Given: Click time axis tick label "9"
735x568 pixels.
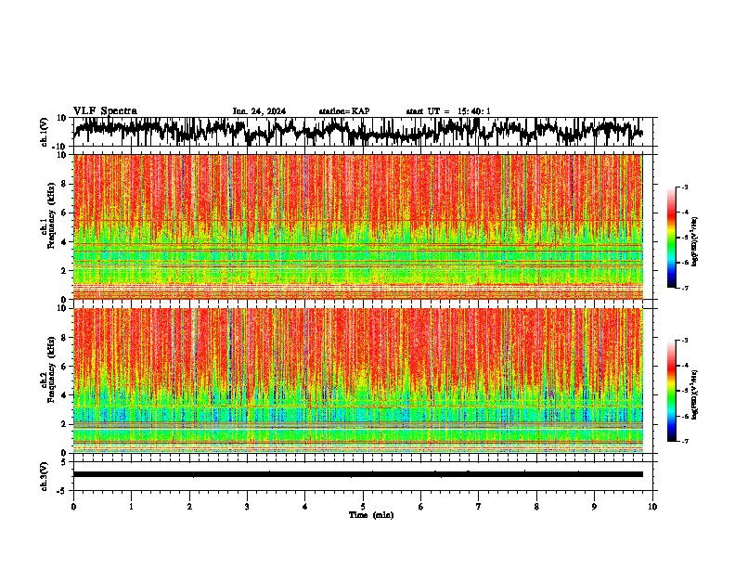Looking at the screenshot, I should [594, 507].
